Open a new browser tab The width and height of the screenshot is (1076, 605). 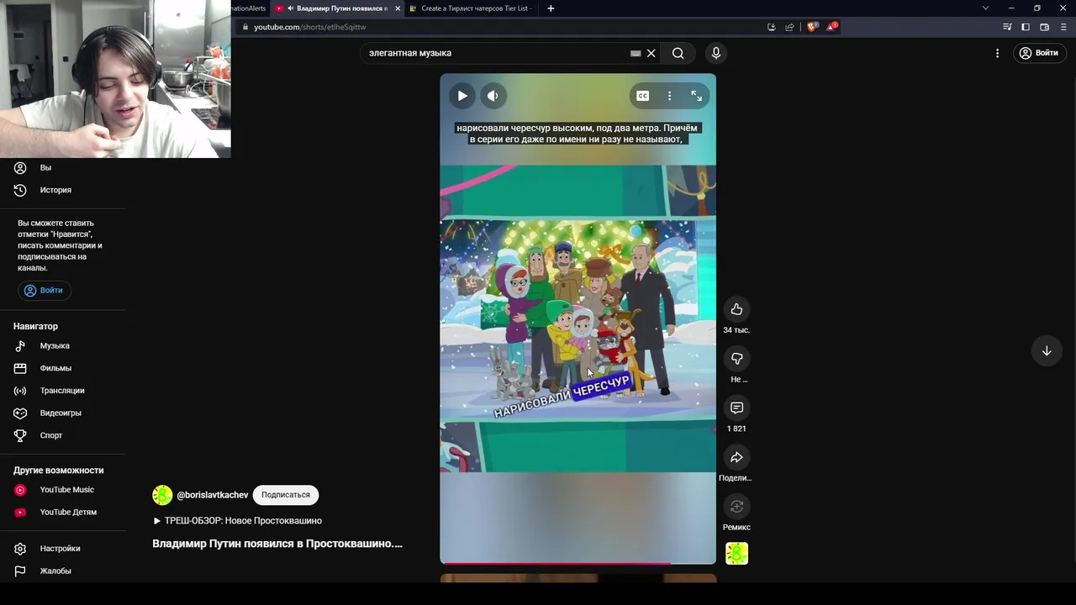(x=551, y=8)
